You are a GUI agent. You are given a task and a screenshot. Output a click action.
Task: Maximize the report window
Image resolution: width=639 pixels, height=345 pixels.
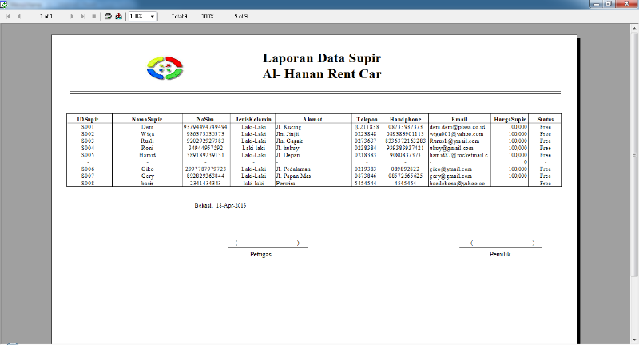(x=609, y=4)
